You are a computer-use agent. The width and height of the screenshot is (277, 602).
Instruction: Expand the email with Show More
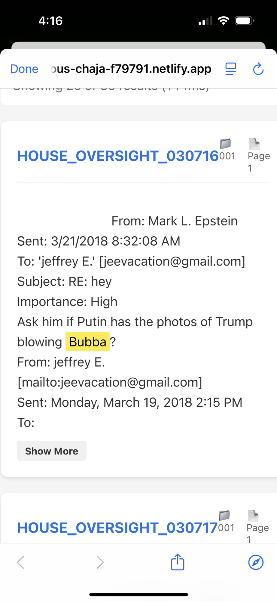point(52,451)
